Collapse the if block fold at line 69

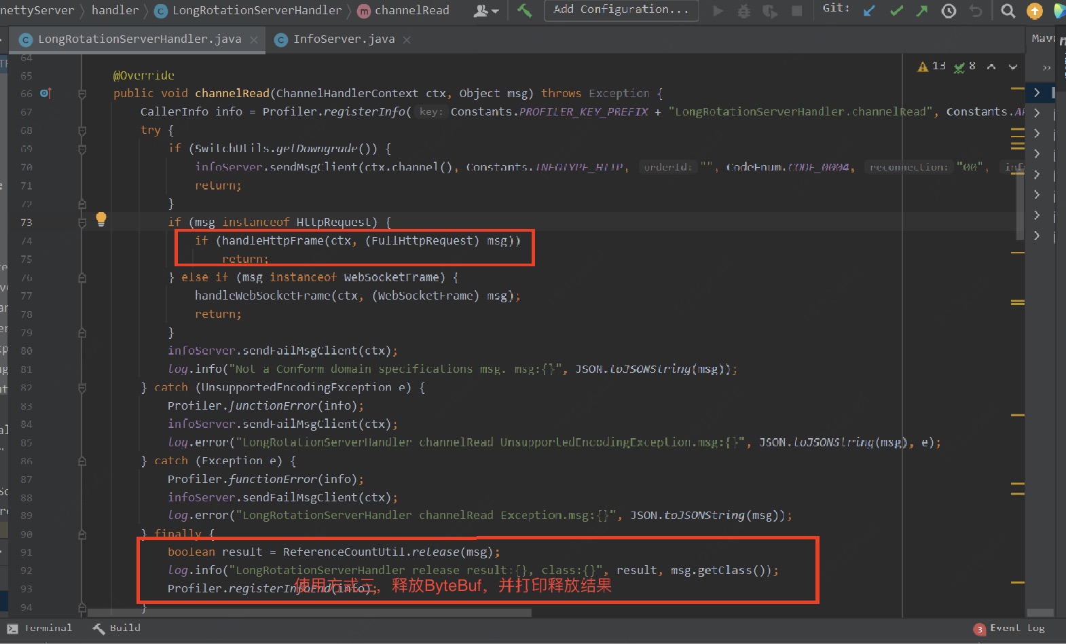(82, 149)
